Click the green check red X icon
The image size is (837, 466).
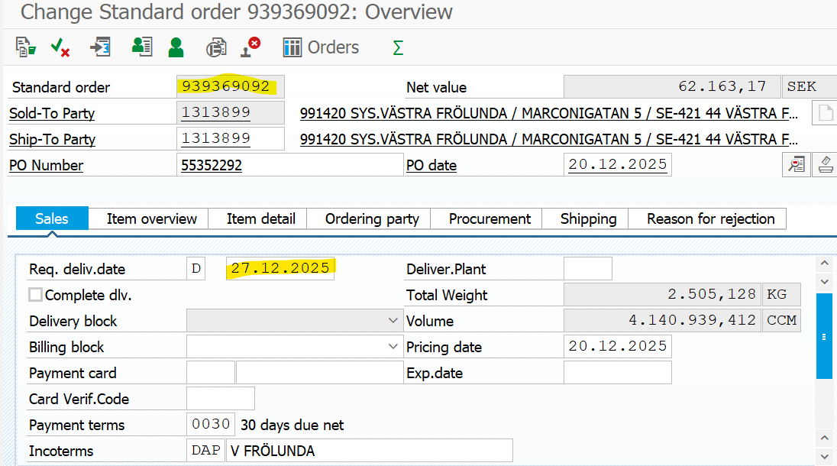coord(60,47)
